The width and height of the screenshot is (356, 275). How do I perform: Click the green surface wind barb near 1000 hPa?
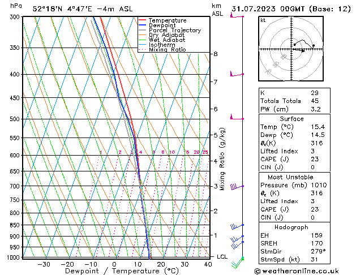click(x=240, y=260)
